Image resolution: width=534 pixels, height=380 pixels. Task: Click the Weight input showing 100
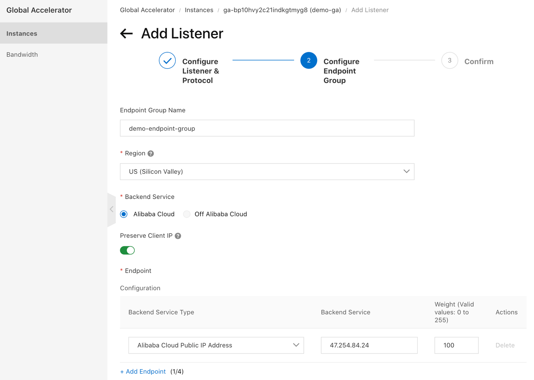pyautogui.click(x=456, y=345)
